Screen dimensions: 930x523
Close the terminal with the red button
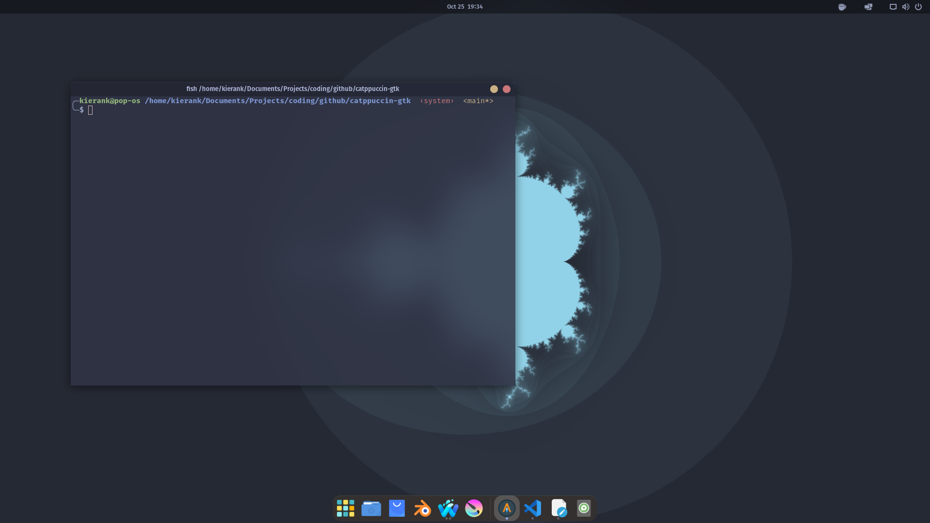click(507, 89)
